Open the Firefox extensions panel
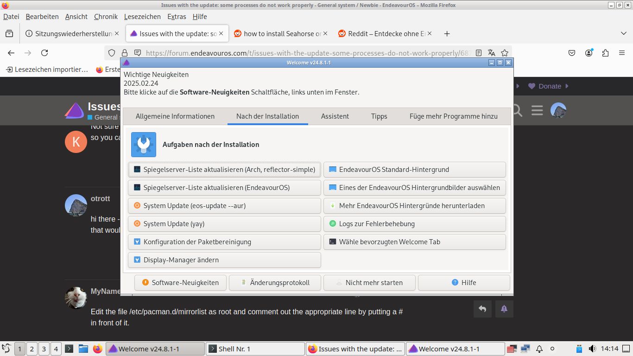Viewport: 633px width, 356px height. pyautogui.click(x=605, y=53)
